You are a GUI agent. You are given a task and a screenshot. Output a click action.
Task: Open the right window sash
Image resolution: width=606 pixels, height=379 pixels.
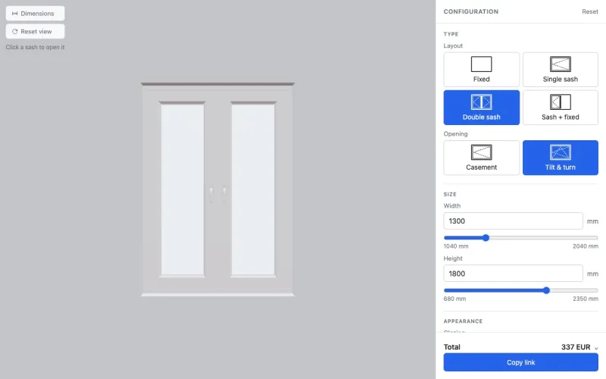[253, 189]
